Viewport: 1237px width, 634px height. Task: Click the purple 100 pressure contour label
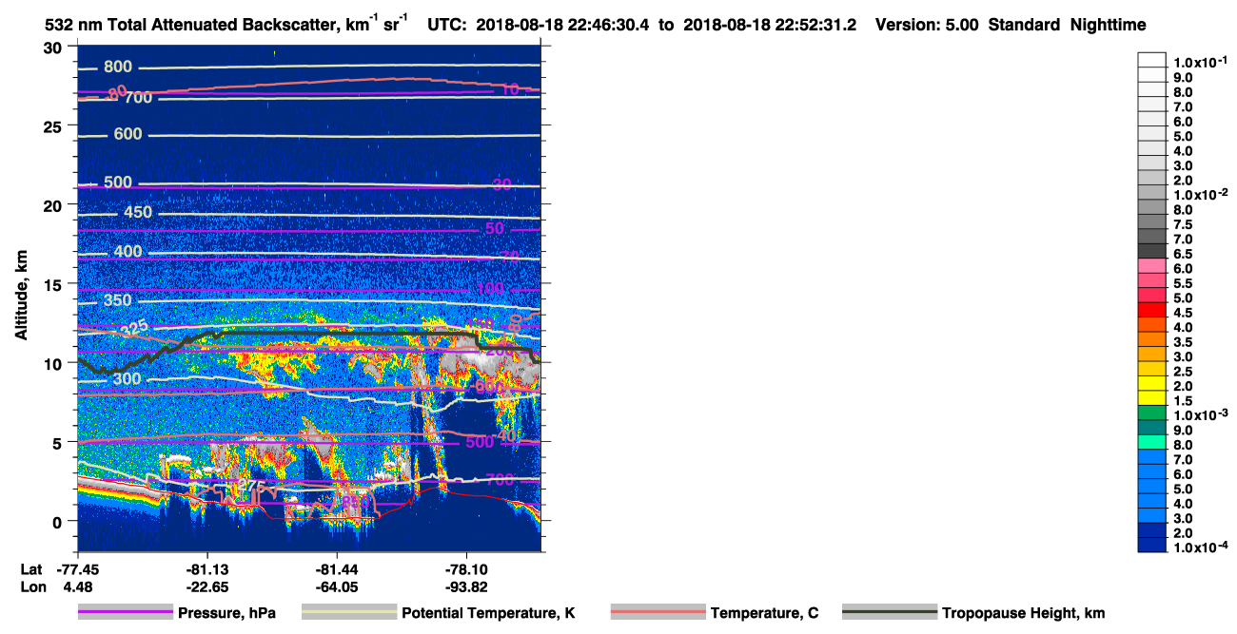(x=491, y=289)
